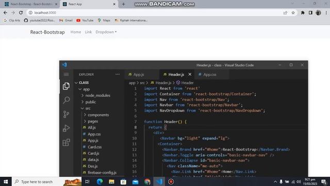Screen dimensions: 330x186
Task: Open the Riphah International bookmark
Action: pyautogui.click(x=131, y=21)
